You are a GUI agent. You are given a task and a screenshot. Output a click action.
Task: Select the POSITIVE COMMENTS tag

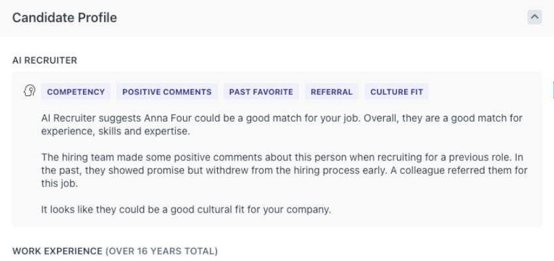tap(167, 92)
